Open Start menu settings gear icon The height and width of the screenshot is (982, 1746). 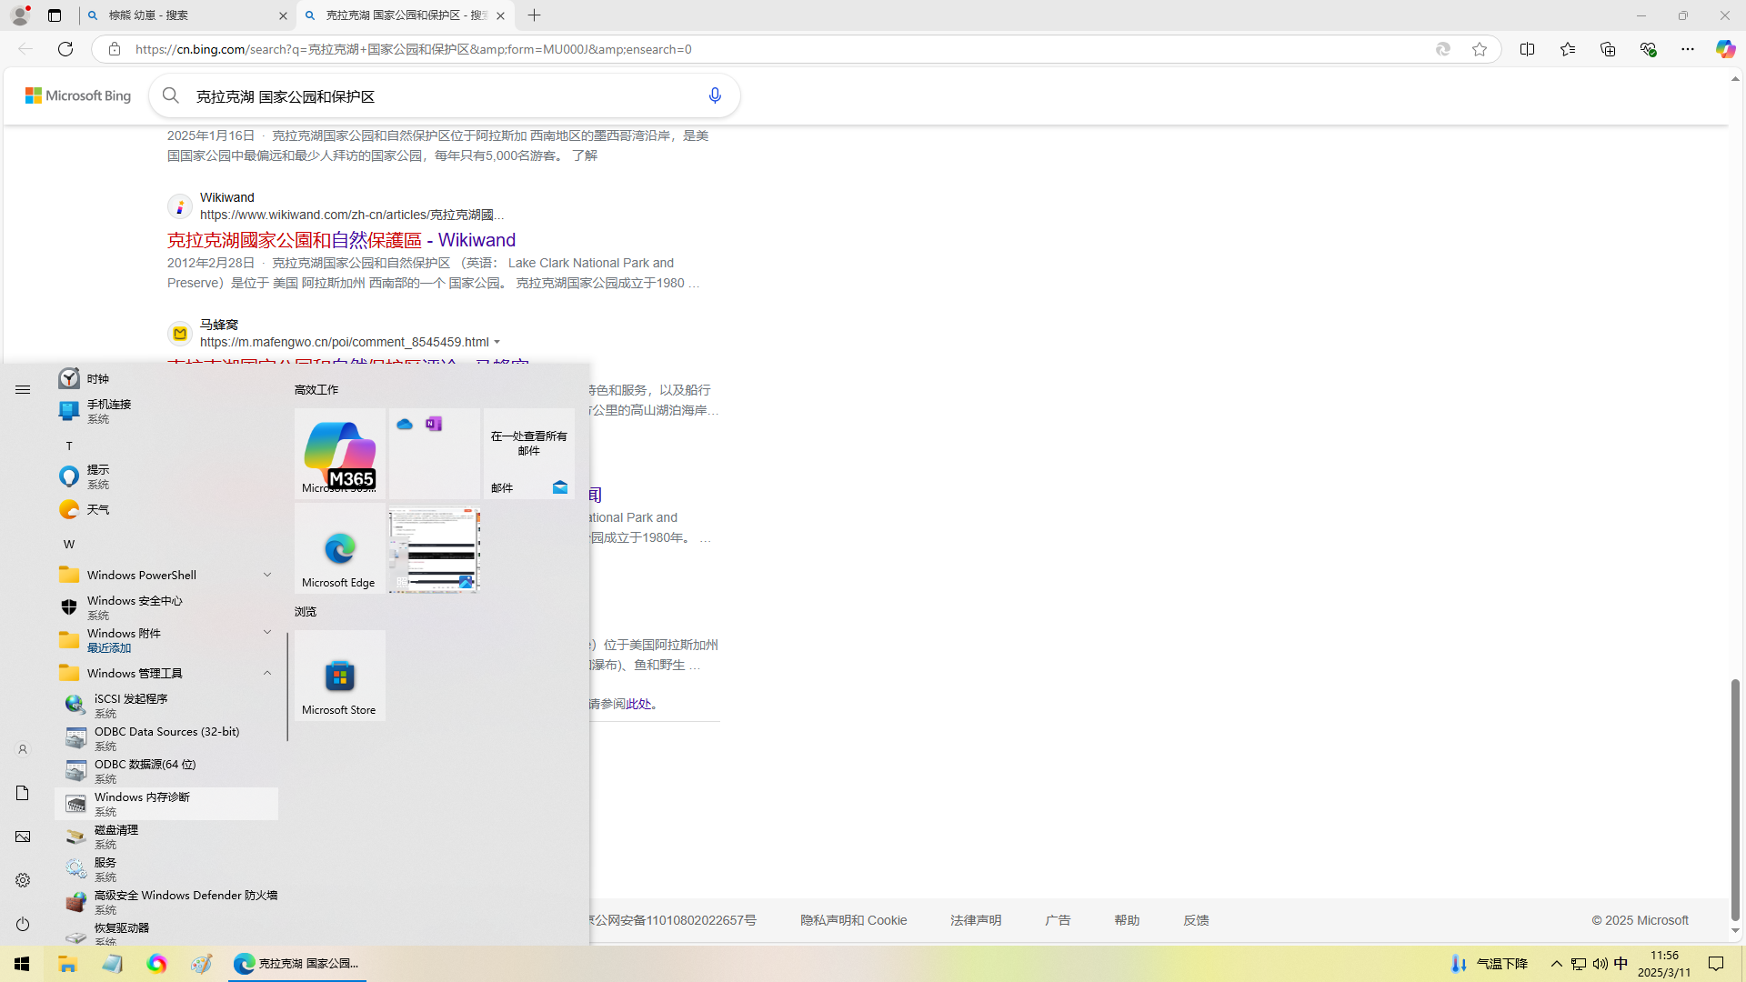23,880
